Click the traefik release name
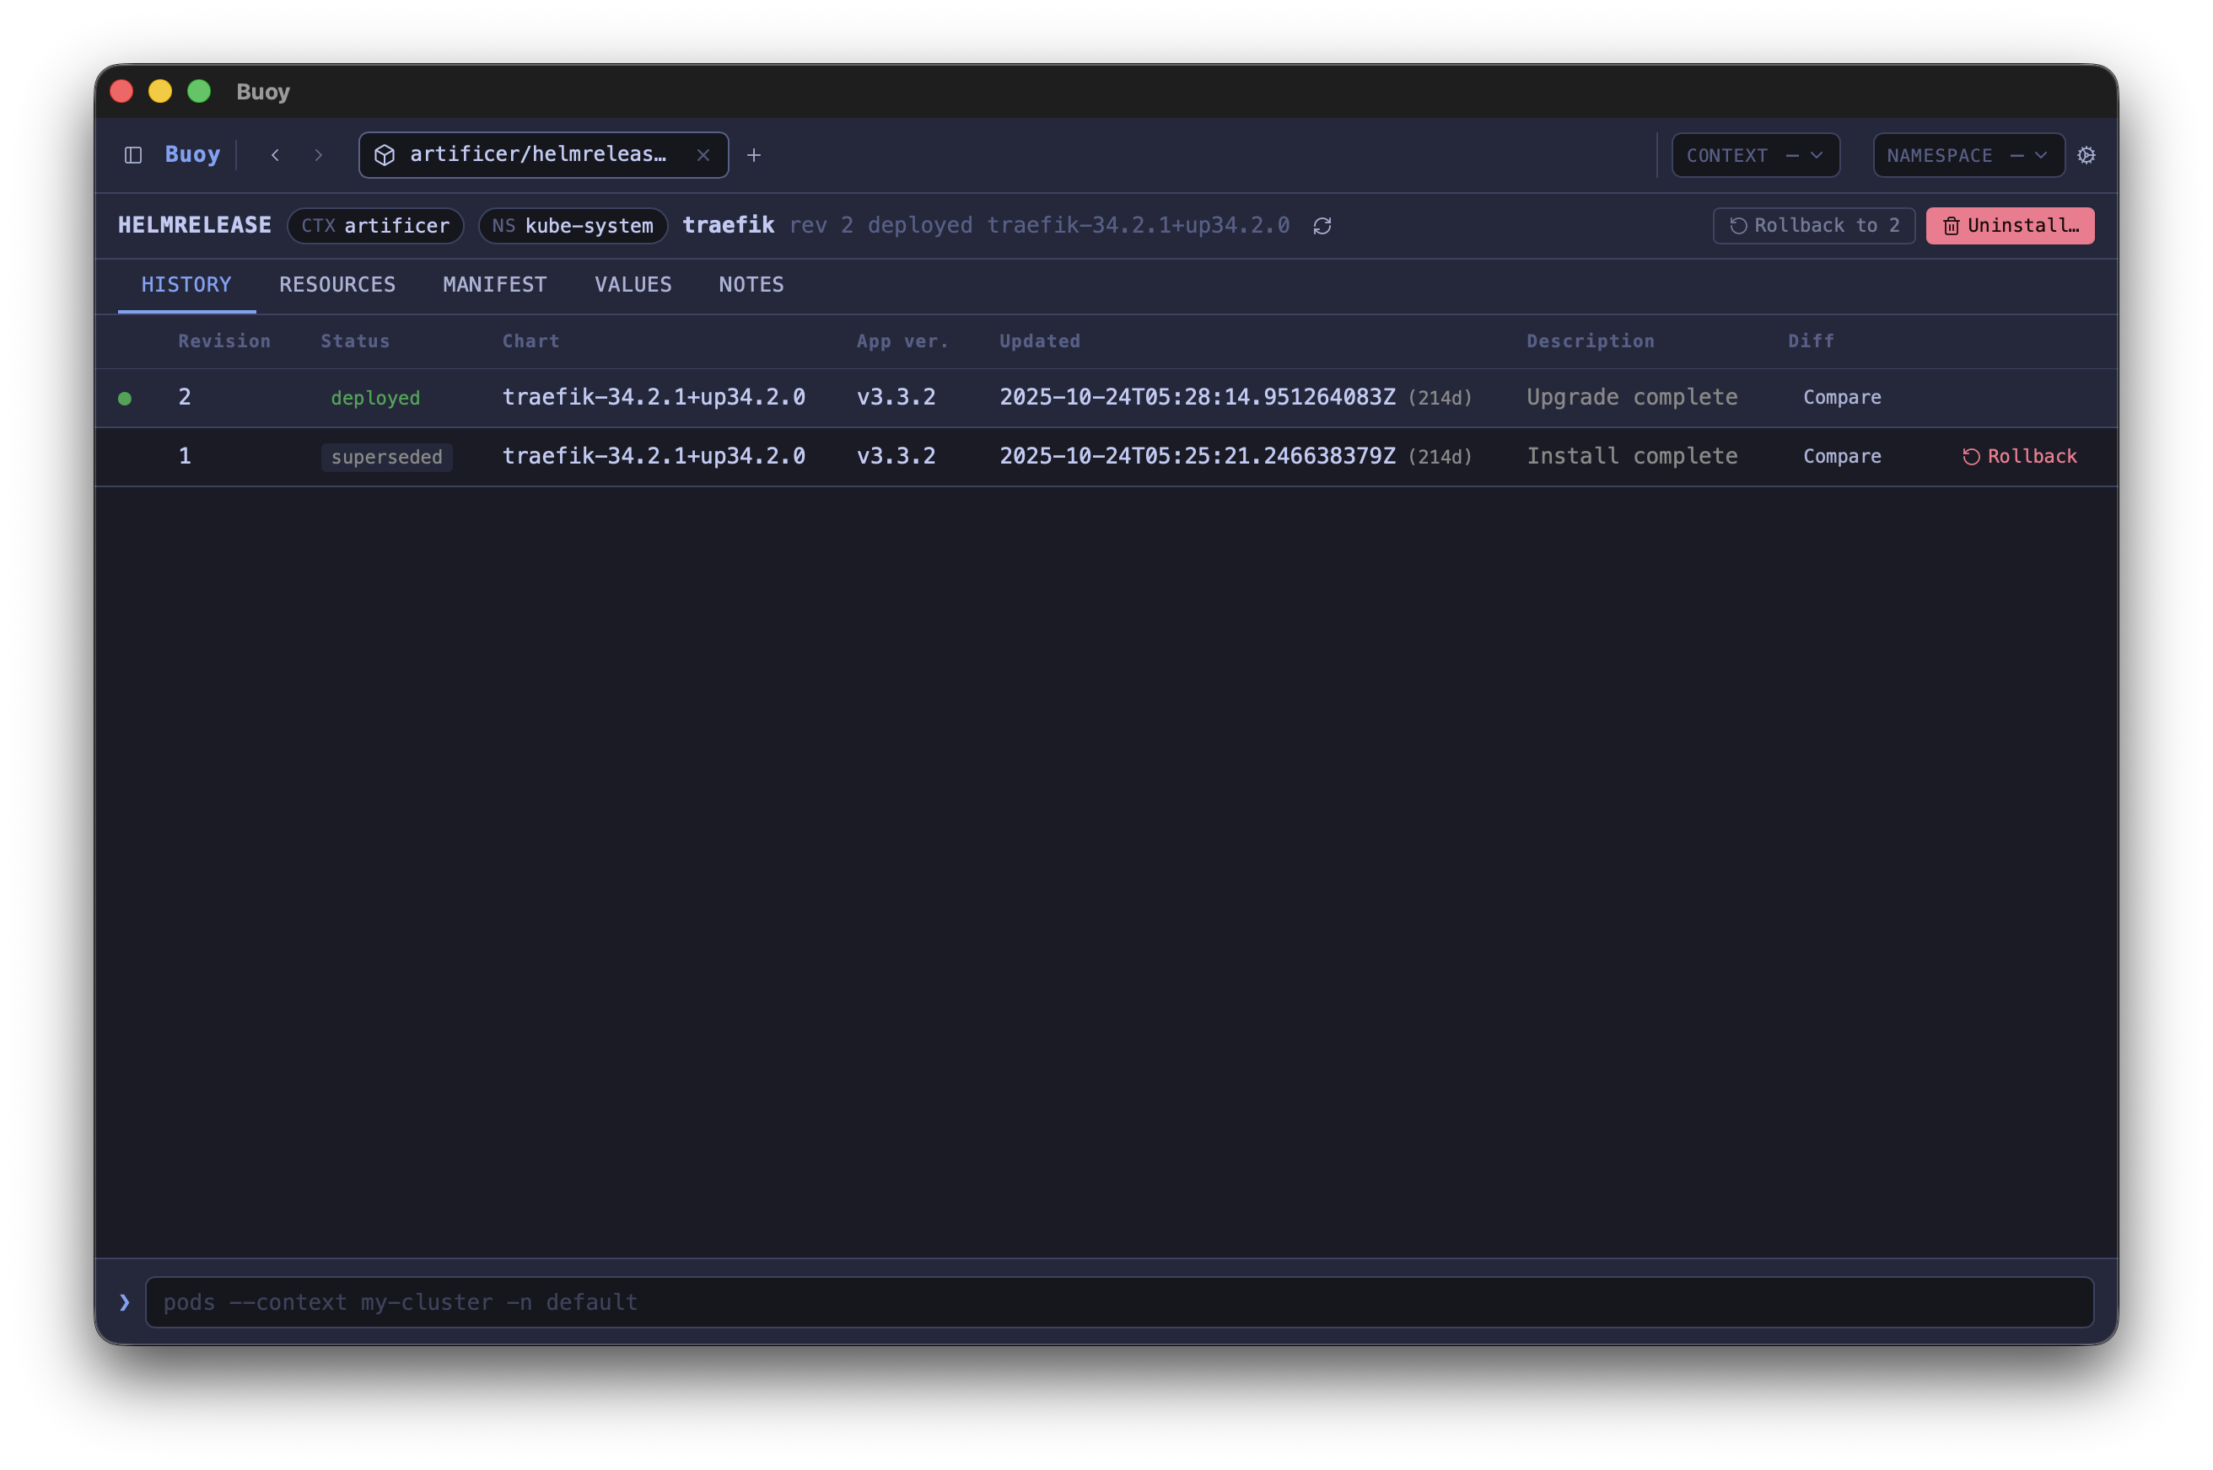Viewport: 2213px width, 1470px height. tap(728, 225)
